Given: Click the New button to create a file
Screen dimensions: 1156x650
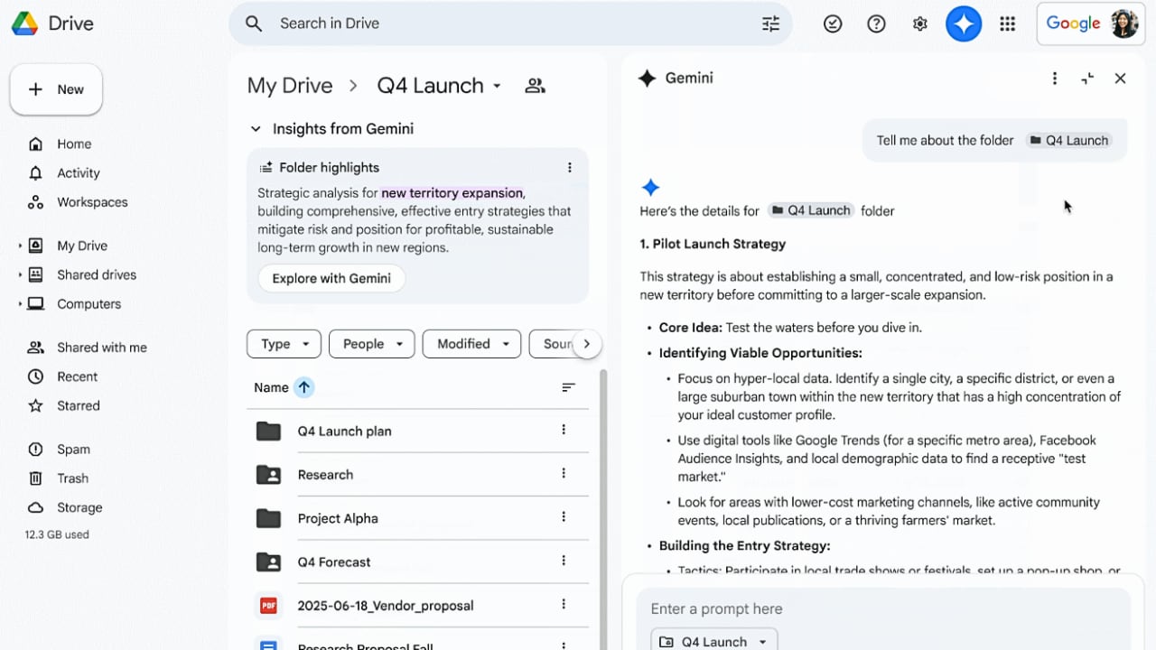Looking at the screenshot, I should pyautogui.click(x=56, y=88).
